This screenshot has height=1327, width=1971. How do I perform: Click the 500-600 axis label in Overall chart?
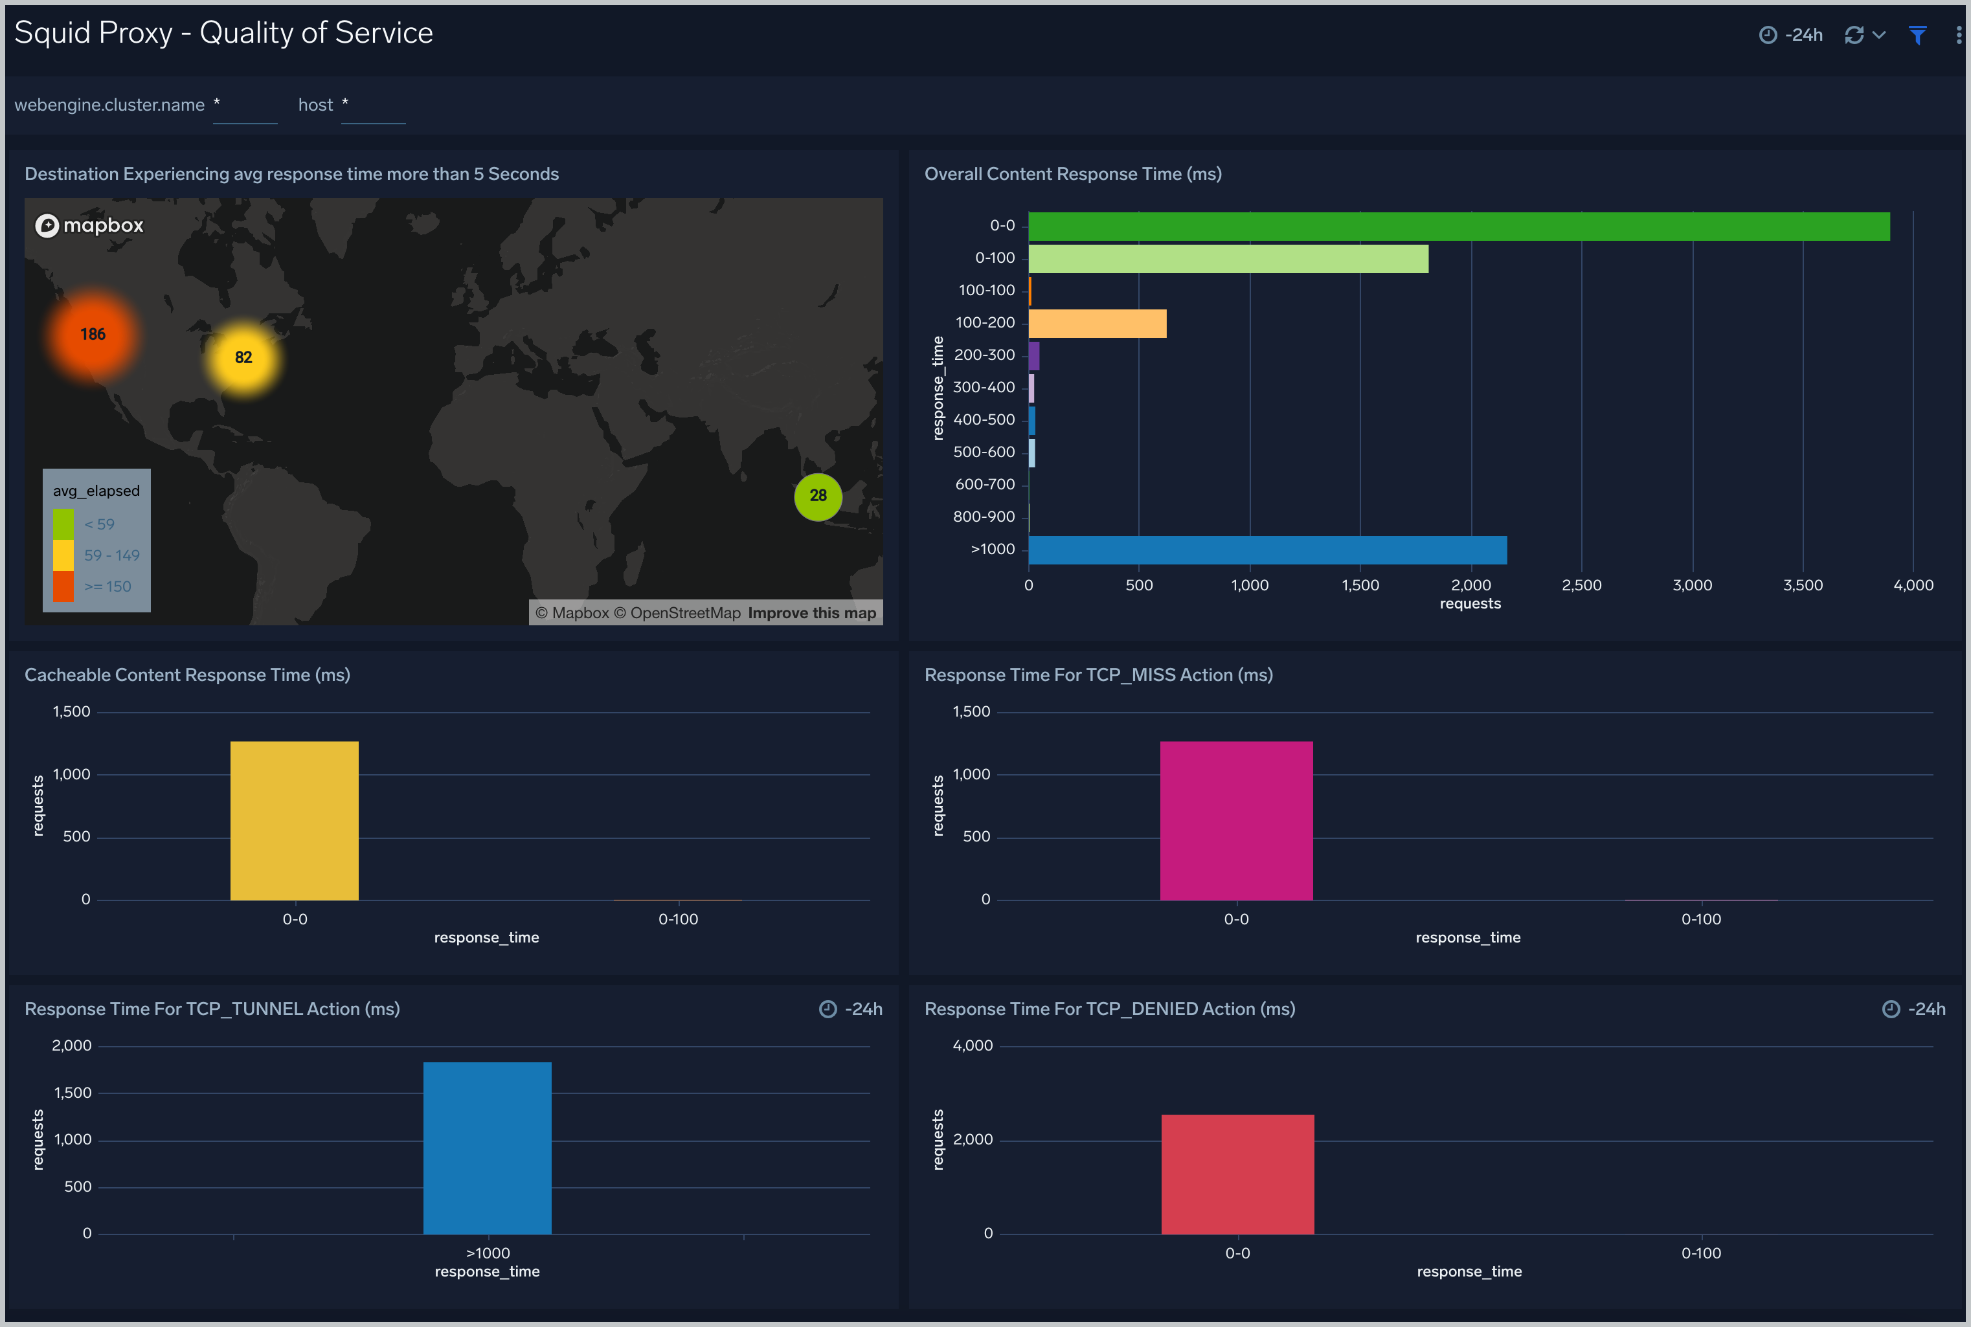tap(984, 452)
